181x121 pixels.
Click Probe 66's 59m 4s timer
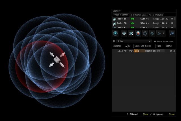pos(145,23)
